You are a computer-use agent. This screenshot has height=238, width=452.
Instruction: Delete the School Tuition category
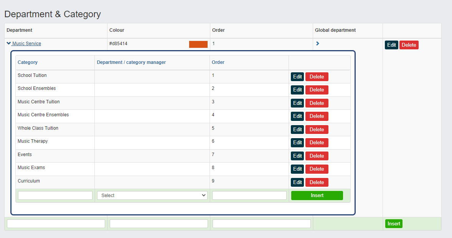point(317,77)
